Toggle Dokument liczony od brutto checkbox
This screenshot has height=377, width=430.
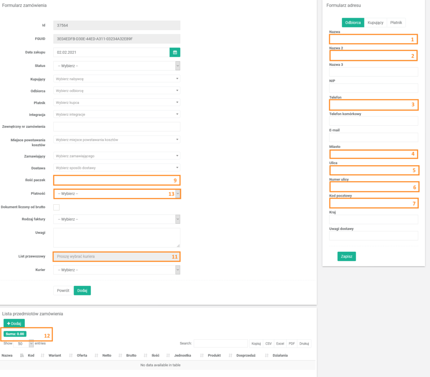point(57,207)
